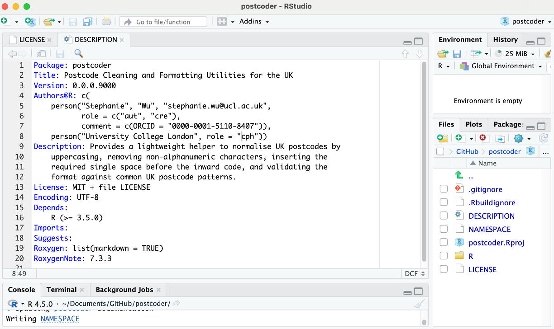Save the document via editor toolbar icon
Viewport: 554px width, 329px height.
coord(60,54)
